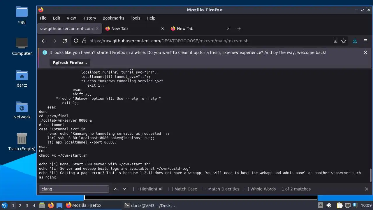
Task: Click the show desktop panel icon
Action: (x=59, y=205)
